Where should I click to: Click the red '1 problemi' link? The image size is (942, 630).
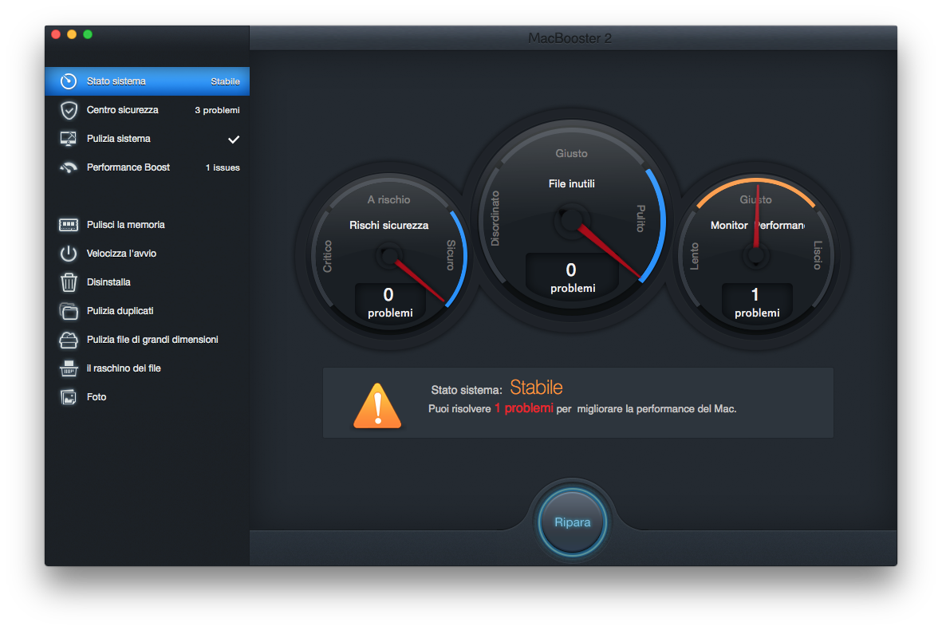click(524, 408)
